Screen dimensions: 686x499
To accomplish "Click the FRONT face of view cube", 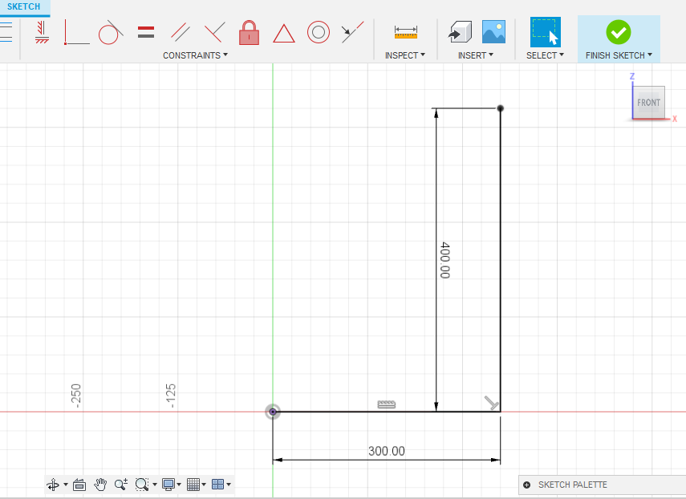I will [648, 103].
